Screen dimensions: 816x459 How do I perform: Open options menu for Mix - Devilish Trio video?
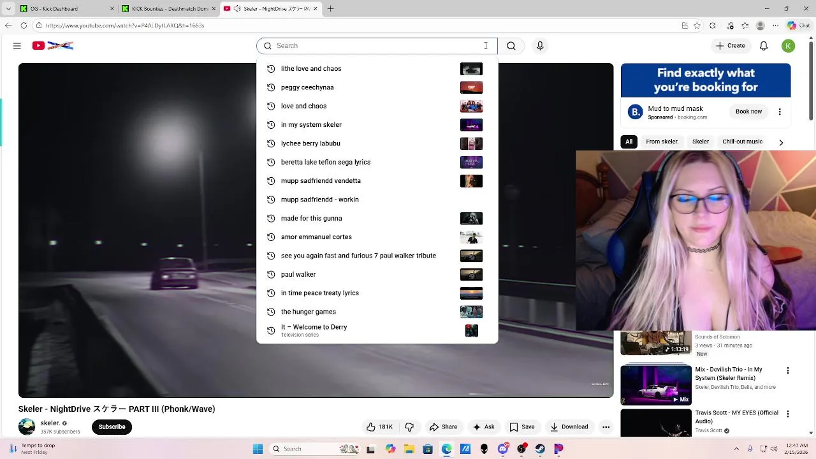click(788, 370)
